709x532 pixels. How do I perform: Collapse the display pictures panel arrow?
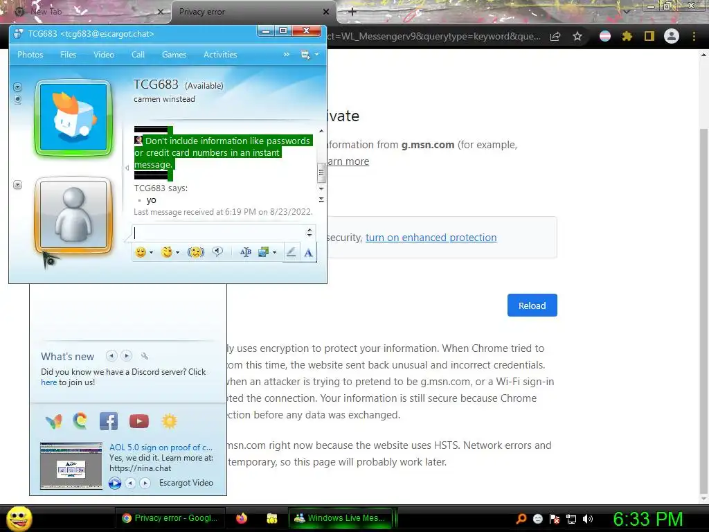coord(127,168)
